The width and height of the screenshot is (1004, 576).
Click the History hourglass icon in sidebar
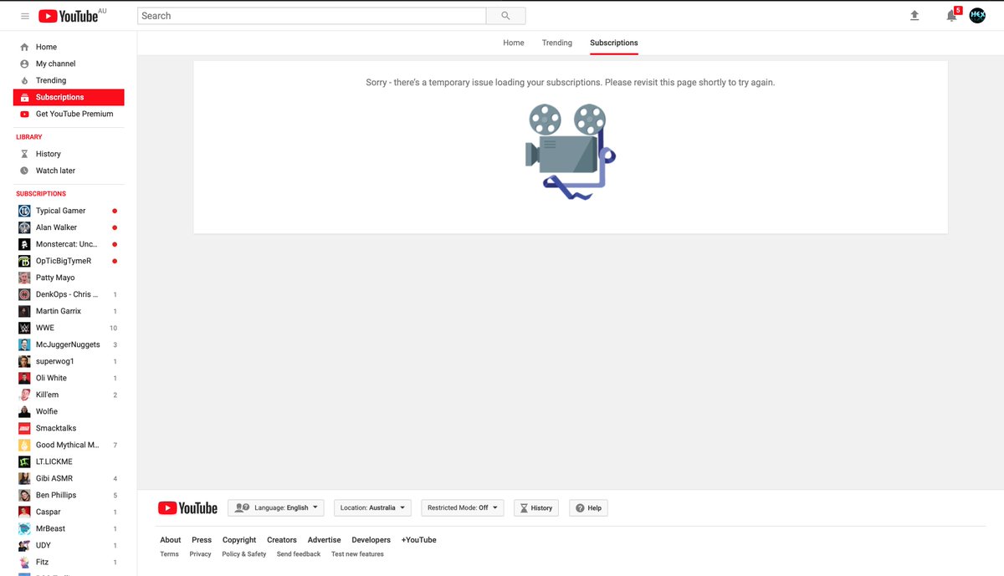24,154
